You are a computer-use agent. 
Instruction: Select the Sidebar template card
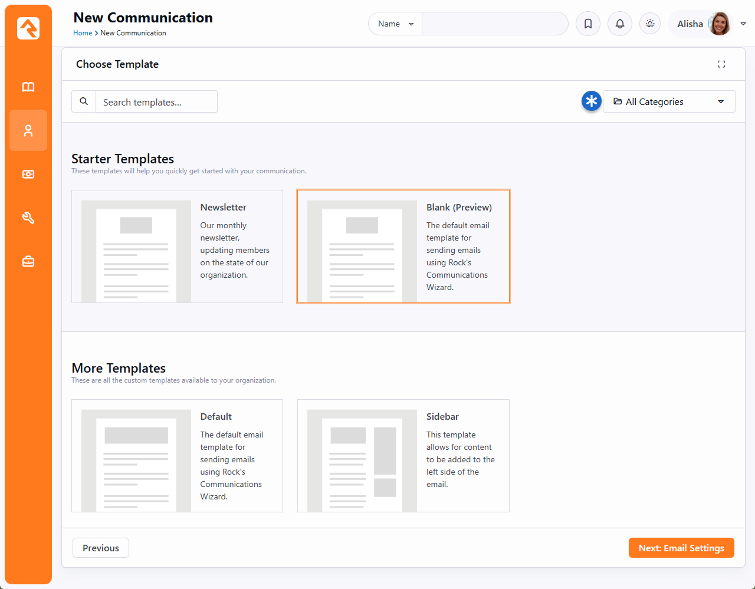point(403,456)
